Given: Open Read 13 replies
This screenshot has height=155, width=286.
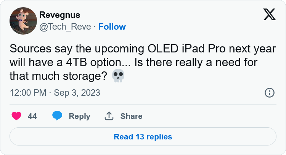Looking at the screenshot, I should (x=143, y=136).
